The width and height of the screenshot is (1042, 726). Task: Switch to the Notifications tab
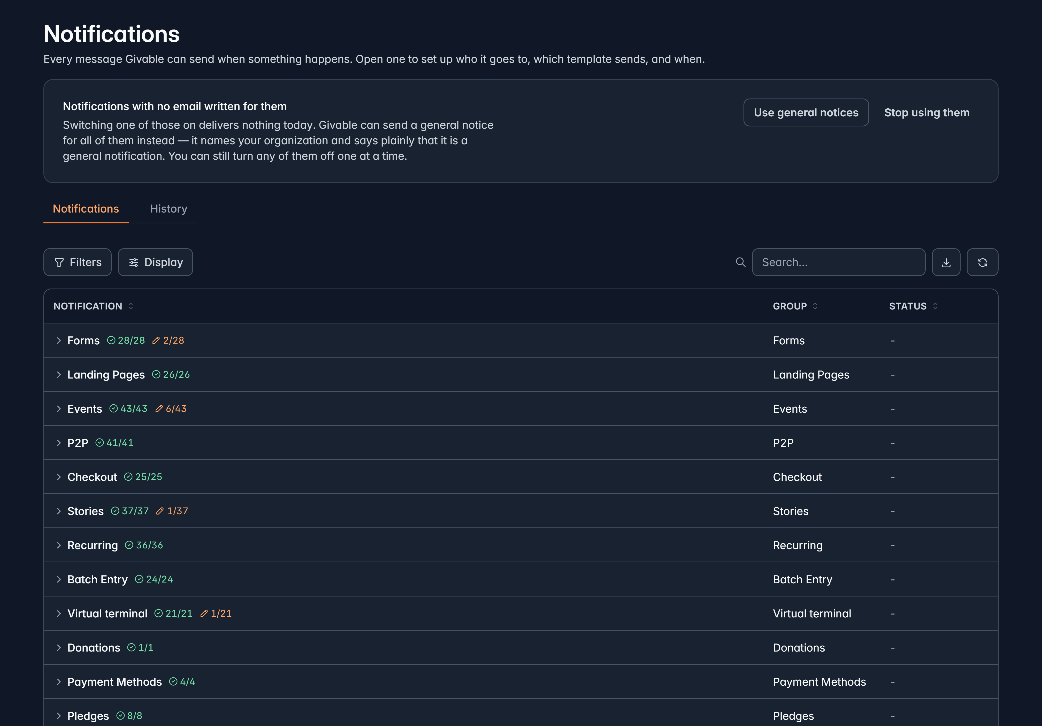click(86, 209)
